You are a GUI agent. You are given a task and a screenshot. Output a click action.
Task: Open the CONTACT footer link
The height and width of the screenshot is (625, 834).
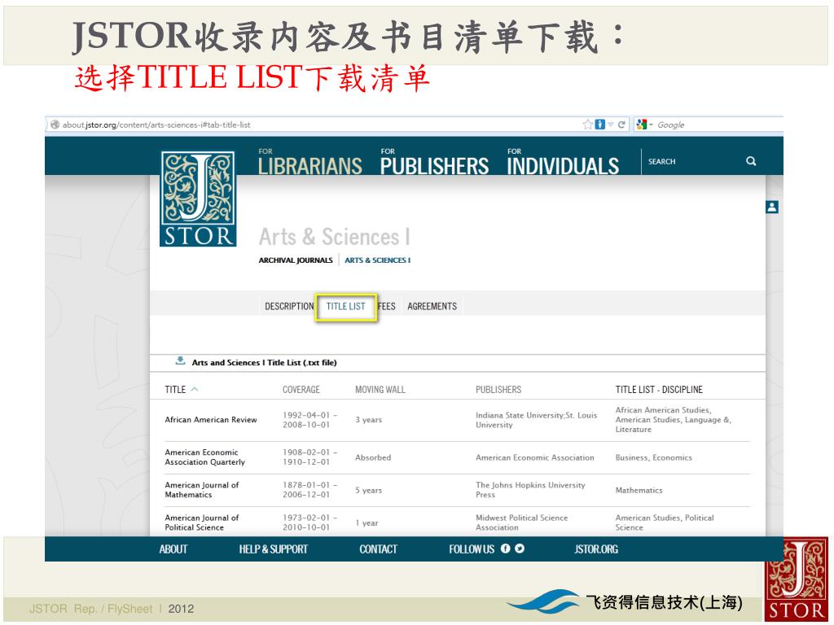pyautogui.click(x=378, y=549)
